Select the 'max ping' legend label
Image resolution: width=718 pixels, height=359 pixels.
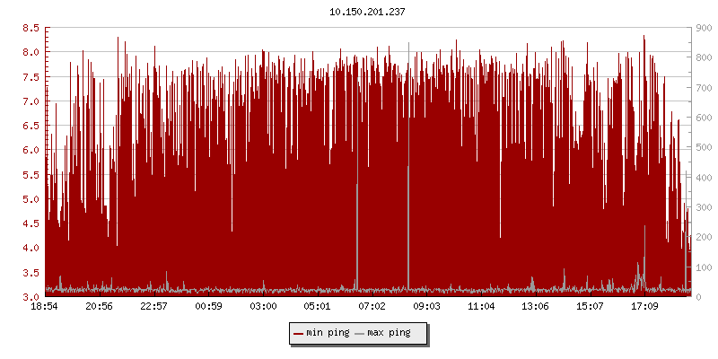point(389,333)
